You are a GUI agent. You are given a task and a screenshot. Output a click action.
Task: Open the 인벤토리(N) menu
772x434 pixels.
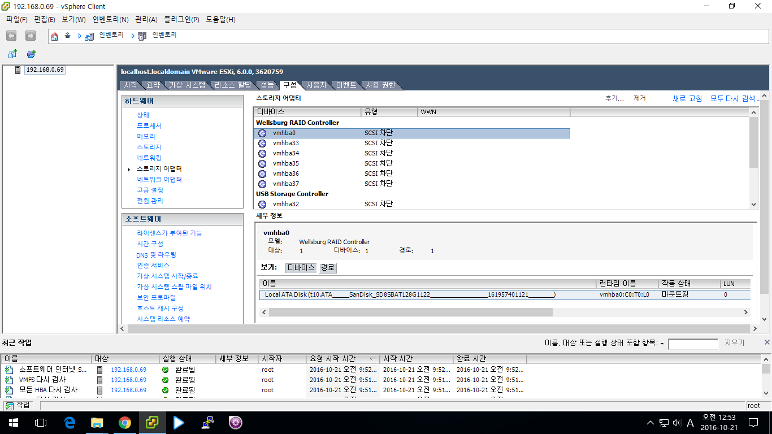click(x=110, y=19)
